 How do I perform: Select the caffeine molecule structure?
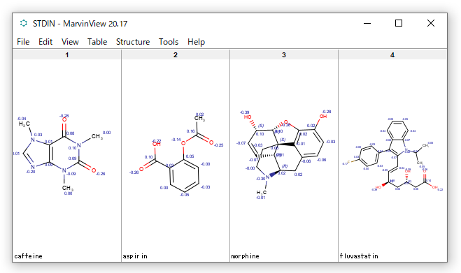point(62,154)
